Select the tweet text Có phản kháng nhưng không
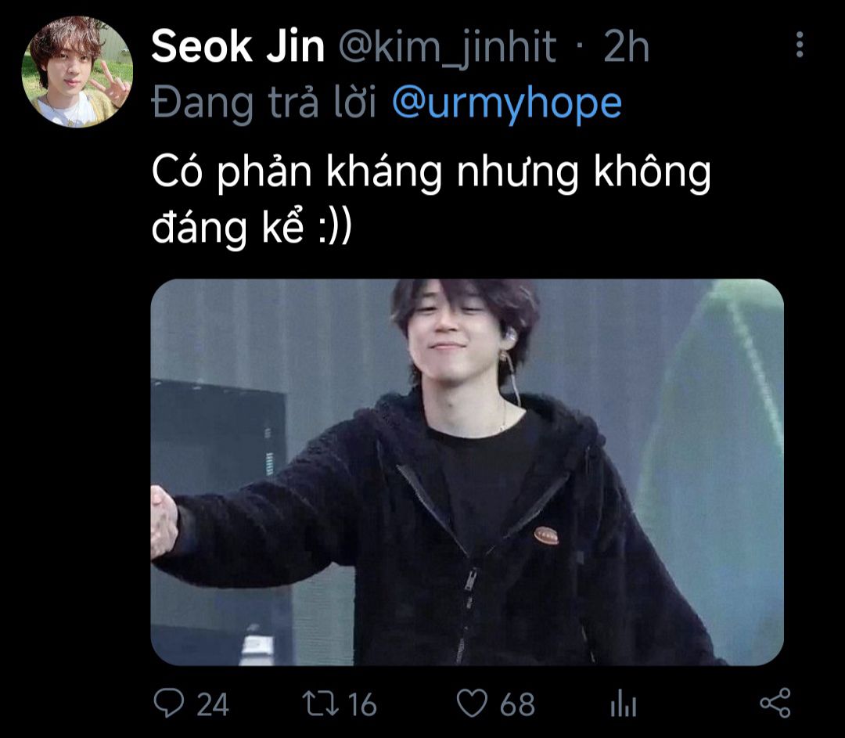The width and height of the screenshot is (845, 738). (431, 172)
